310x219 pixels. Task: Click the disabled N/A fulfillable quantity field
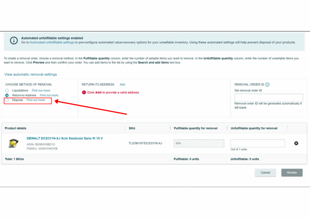tap(199, 143)
